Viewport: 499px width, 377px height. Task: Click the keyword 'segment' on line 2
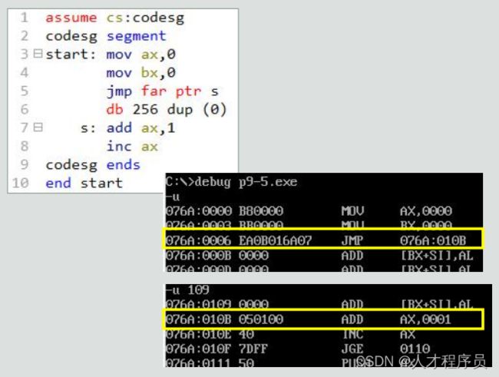click(x=136, y=36)
